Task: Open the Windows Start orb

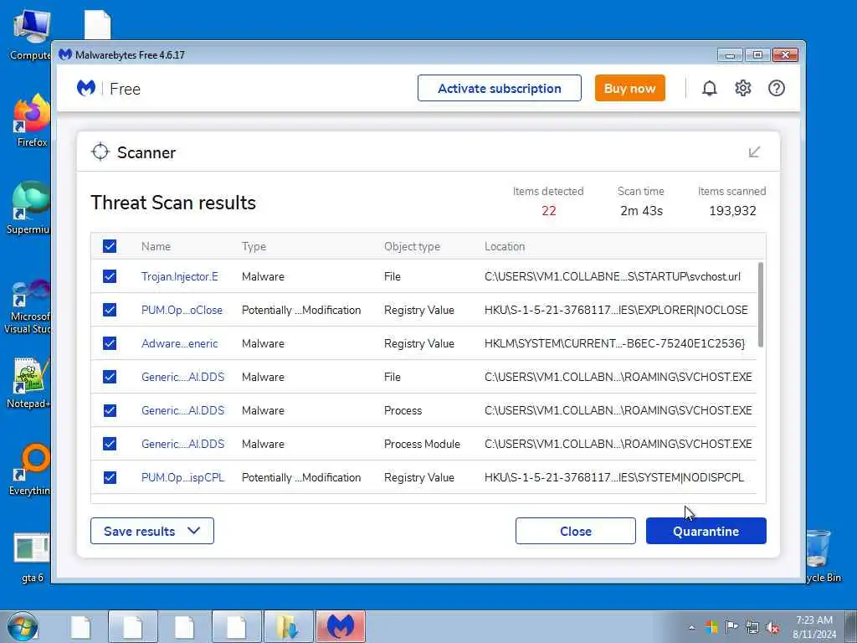Action: (x=23, y=626)
